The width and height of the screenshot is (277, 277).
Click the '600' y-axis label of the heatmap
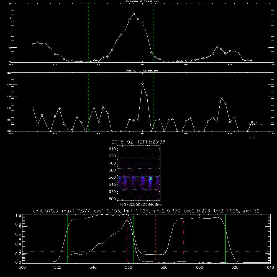pyautogui.click(x=112, y=163)
